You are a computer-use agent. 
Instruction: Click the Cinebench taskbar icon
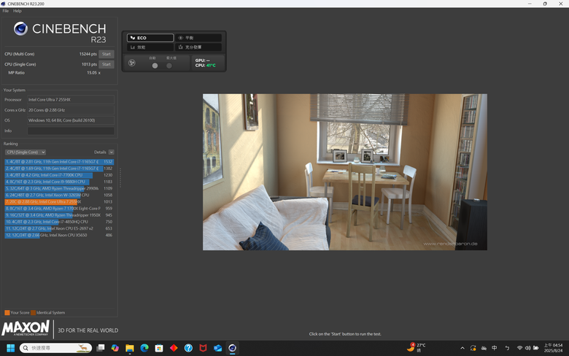[233, 349]
